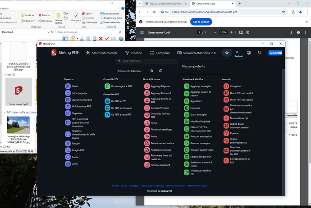311x208 pixels.
Task: Open the language globe selector
Action: [x=249, y=53]
